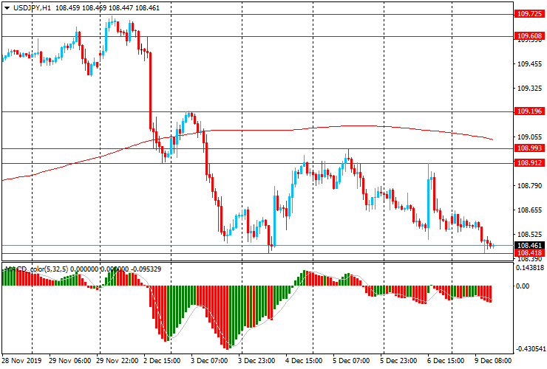Click the 108.912 price level label
Screen dimensions: 547x369
coord(529,162)
